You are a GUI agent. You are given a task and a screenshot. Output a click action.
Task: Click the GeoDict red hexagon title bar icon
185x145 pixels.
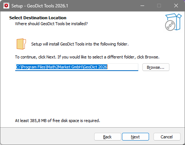pyautogui.click(x=6, y=6)
